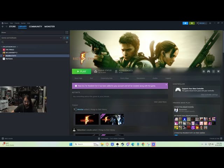Click View Latest News link
This screenshot has width=224, height=168.
160,102
